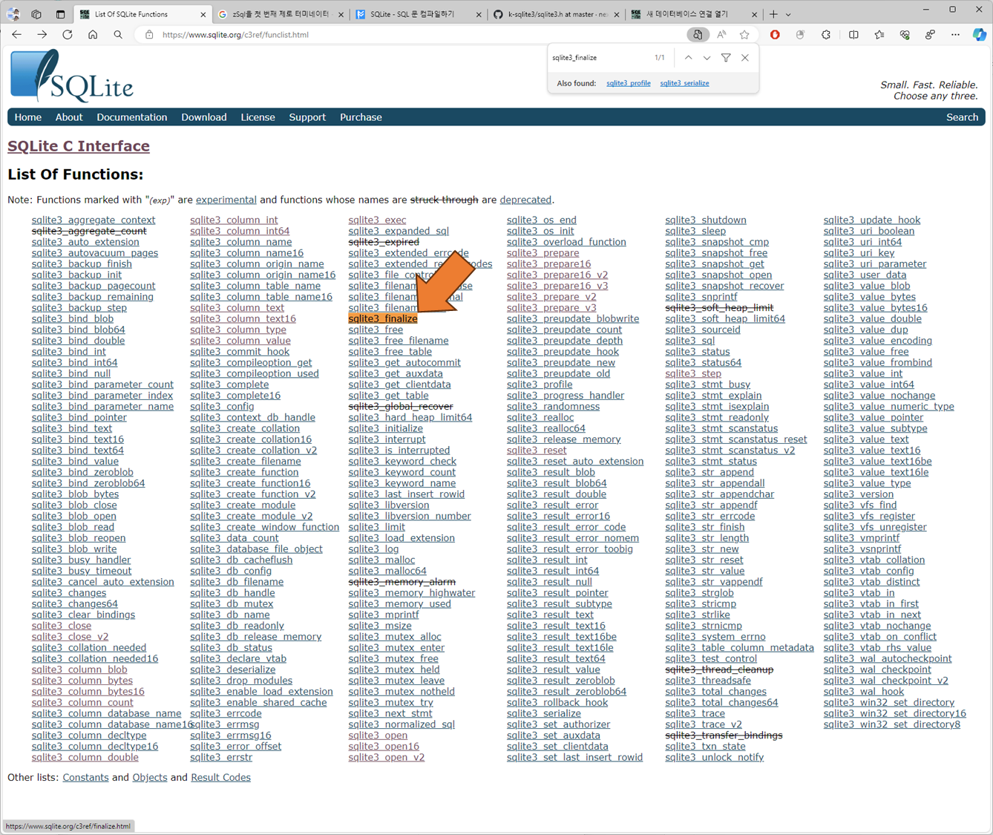Open Browser essentials heart icon
993x835 pixels.
[x=905, y=35]
